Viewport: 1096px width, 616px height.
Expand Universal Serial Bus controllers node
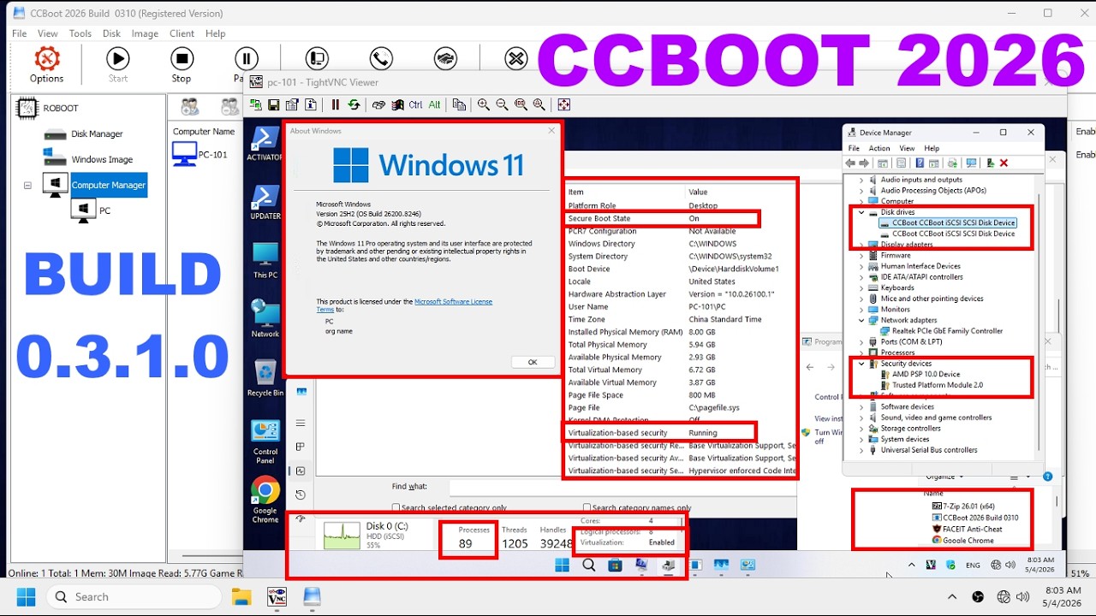click(861, 450)
